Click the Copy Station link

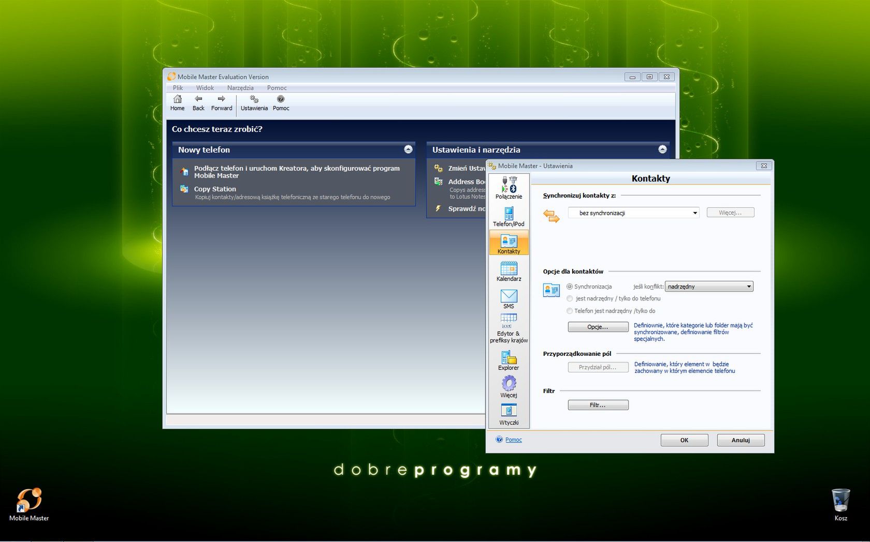(215, 189)
